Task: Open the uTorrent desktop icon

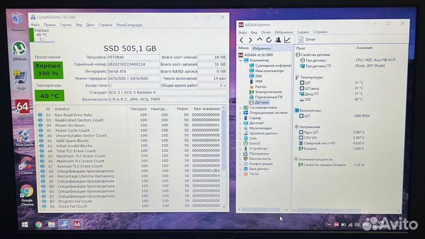Action: 19,51
